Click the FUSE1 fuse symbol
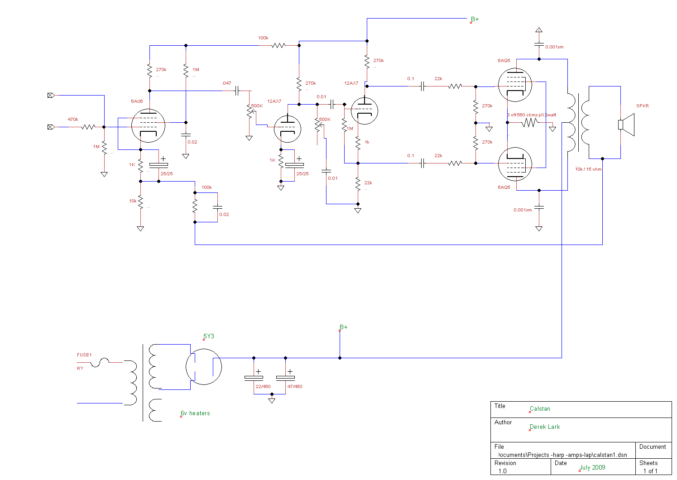Screen dimensions: 677x480 tap(100, 362)
